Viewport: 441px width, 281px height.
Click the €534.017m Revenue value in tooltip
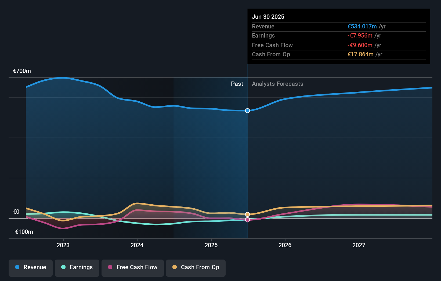pyautogui.click(x=362, y=26)
